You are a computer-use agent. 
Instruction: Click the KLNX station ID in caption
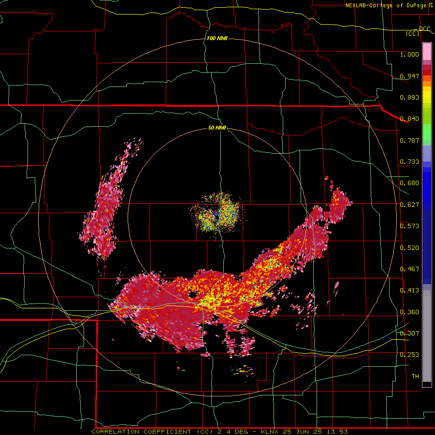[269, 432]
